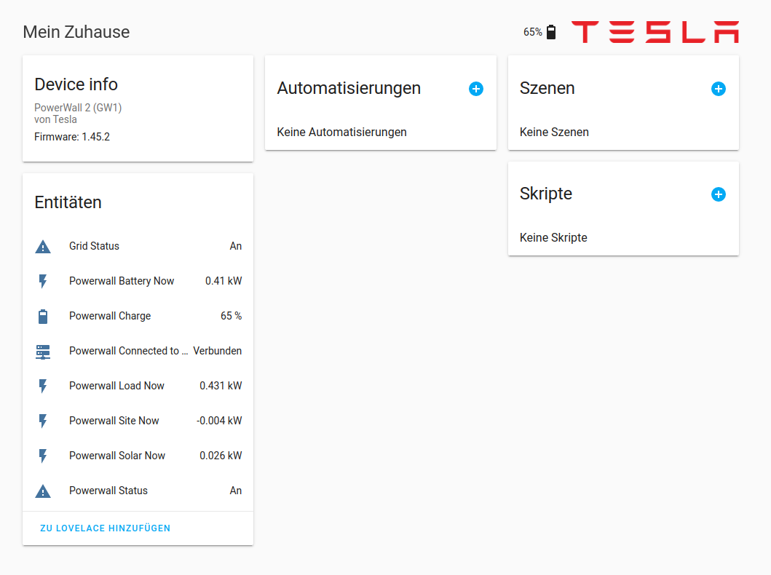
Task: Click the Powerwall Load Now lightning icon
Action: (43, 386)
